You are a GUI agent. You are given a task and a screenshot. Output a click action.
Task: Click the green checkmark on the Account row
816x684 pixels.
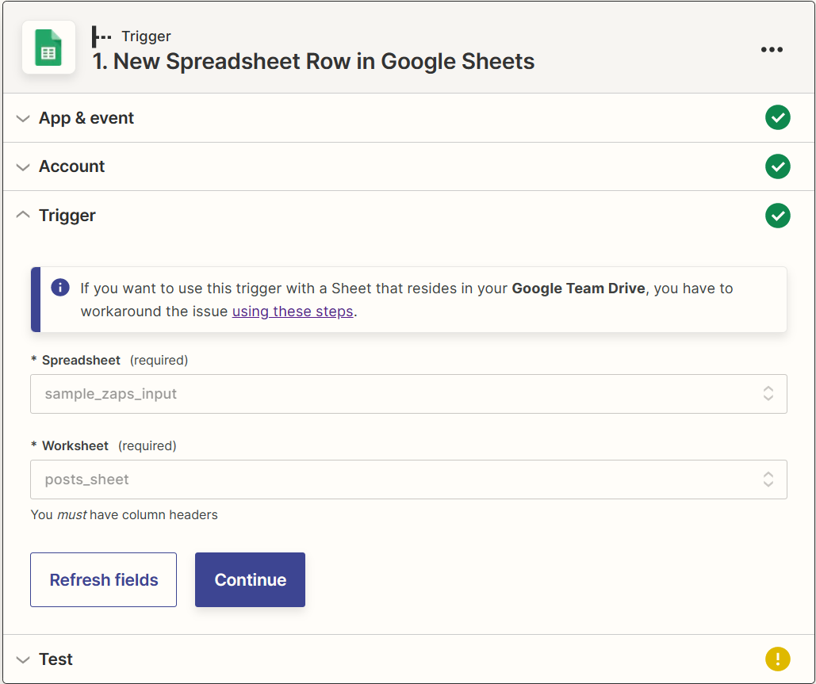pyautogui.click(x=777, y=166)
